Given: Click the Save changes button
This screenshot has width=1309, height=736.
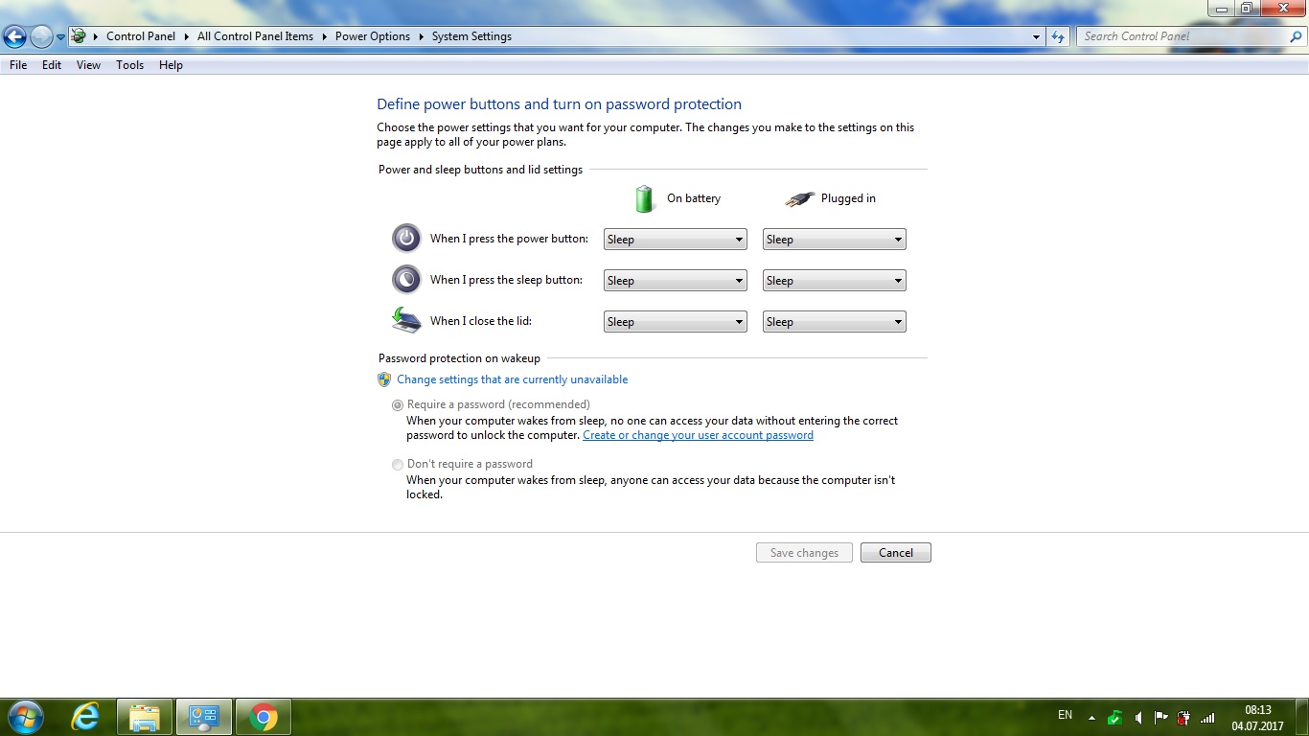Looking at the screenshot, I should coord(804,553).
